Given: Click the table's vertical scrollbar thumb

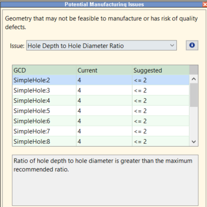Looking at the screenshot, I should pos(194,95).
